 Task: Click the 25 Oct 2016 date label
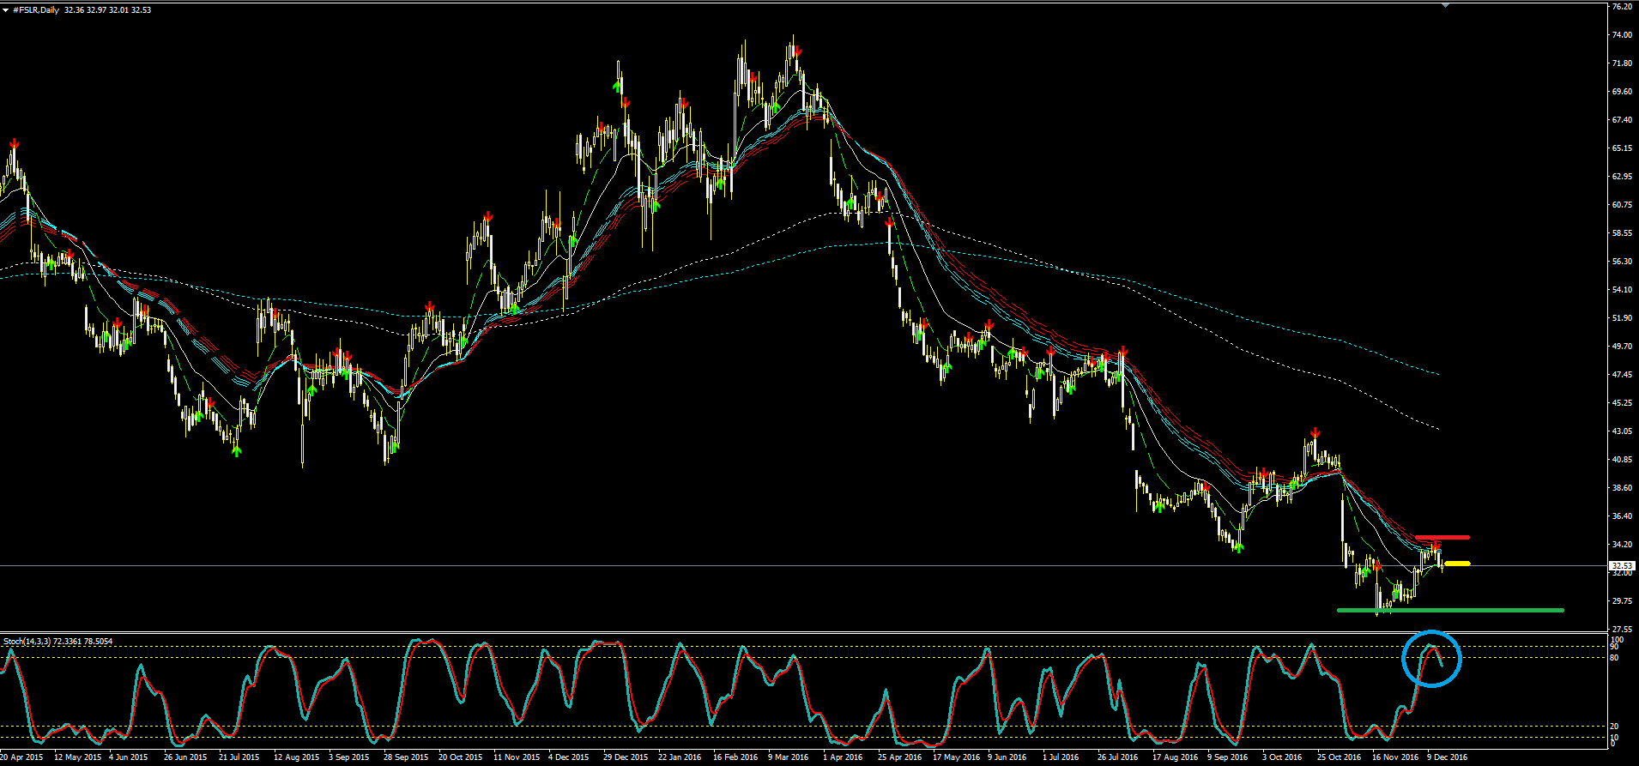coord(1340,757)
